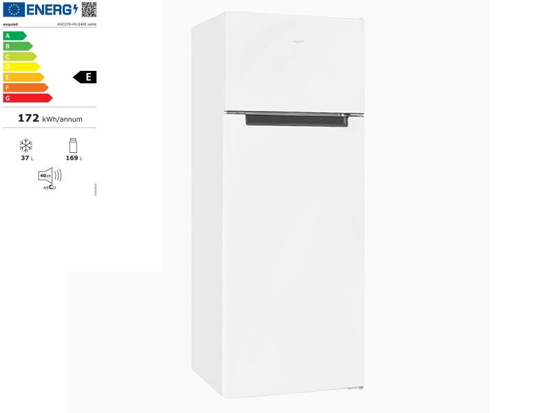
Task: Select the snowflake freezer capacity icon
Action: [x=26, y=145]
